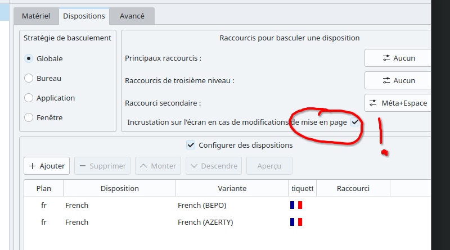Switch to the Matériel tab
This screenshot has height=250, width=450.
(36, 16)
